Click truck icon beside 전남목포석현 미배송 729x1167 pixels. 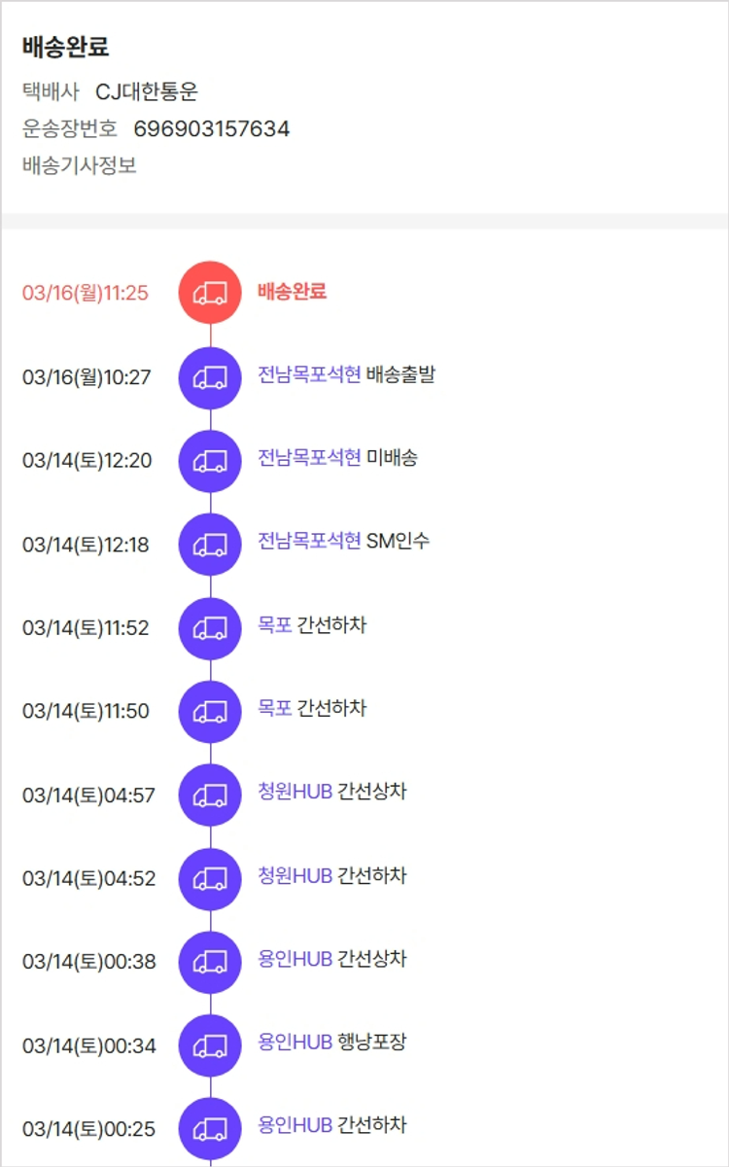(210, 460)
